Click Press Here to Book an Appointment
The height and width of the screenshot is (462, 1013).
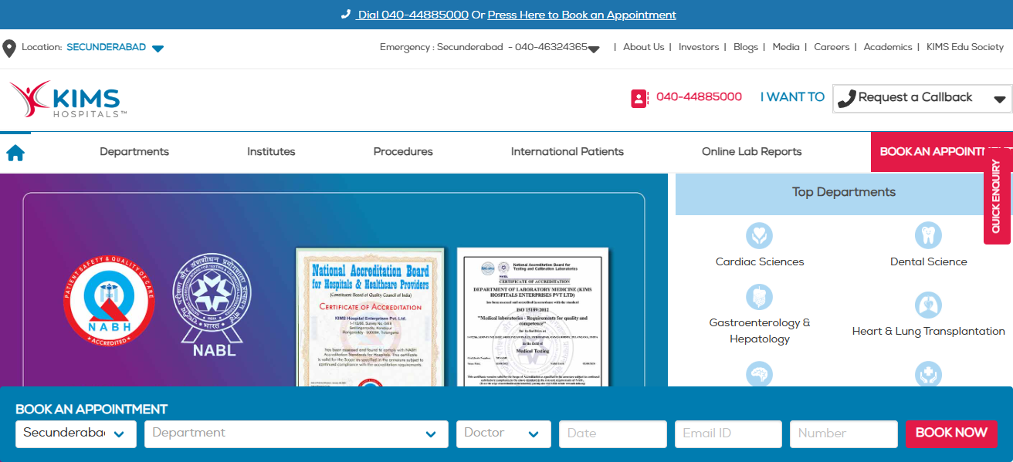582,15
